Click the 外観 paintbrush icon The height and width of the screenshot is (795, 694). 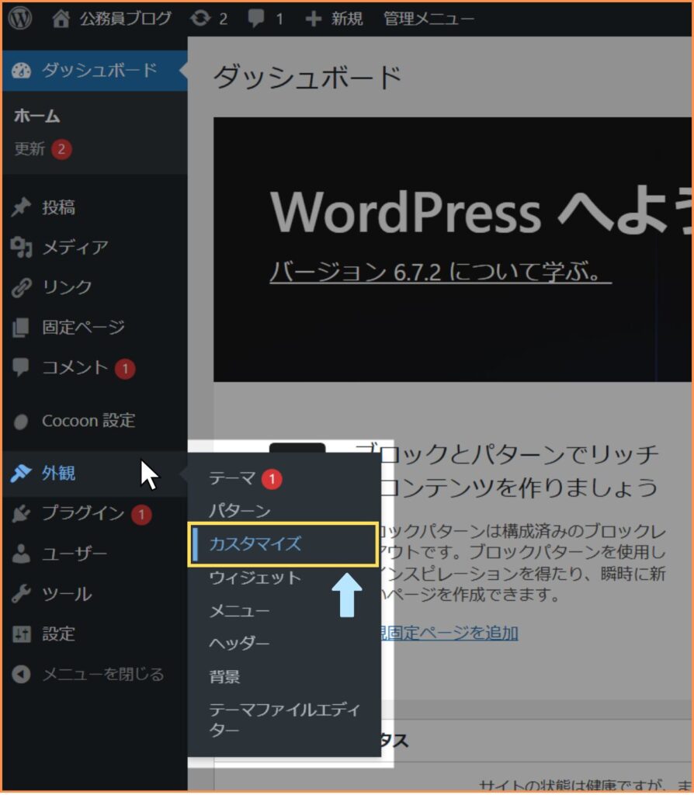point(21,474)
